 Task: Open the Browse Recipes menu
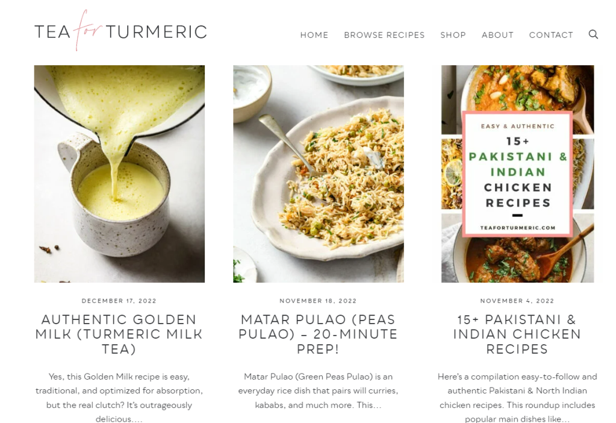[x=384, y=35]
